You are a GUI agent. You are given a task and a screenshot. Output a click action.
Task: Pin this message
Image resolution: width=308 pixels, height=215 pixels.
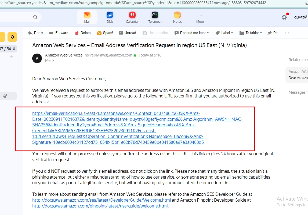click(x=273, y=33)
